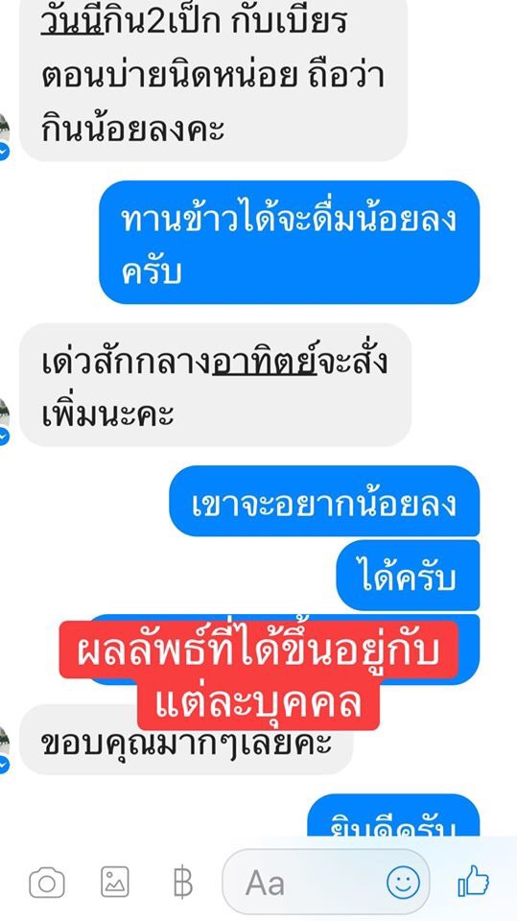Viewport: 517px width, 921px height.
Task: Select the blue bubble ได้ครับ
Action: [408, 576]
